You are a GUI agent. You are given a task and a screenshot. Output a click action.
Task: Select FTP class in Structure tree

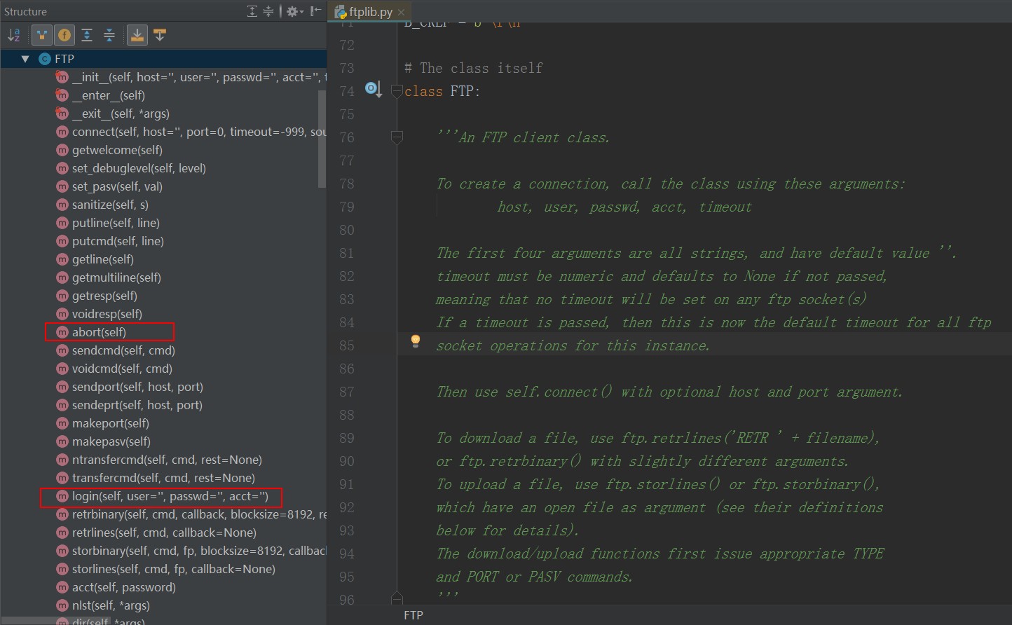(x=64, y=59)
